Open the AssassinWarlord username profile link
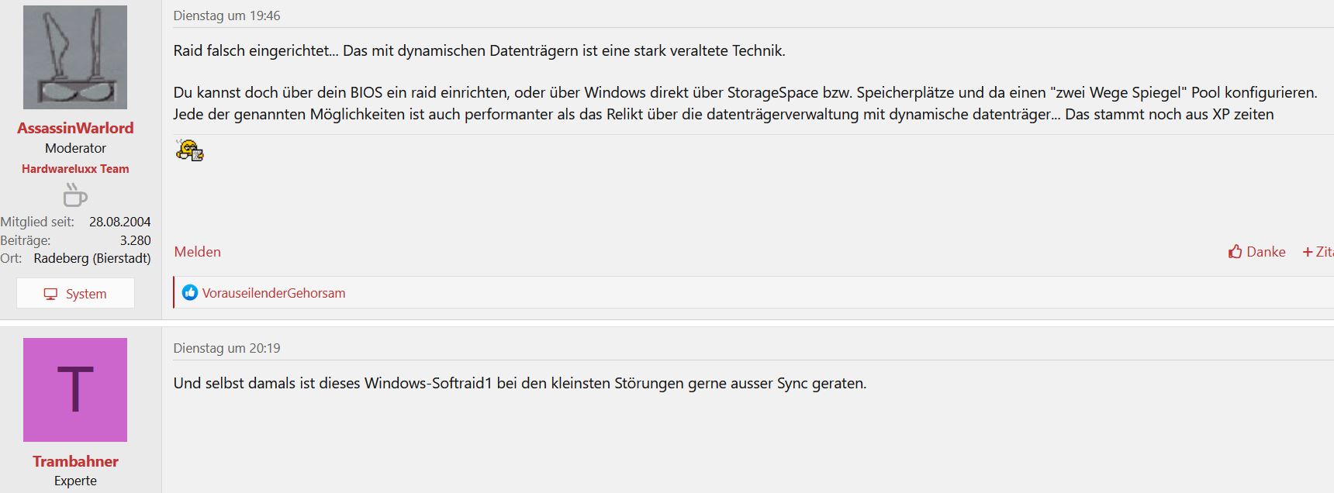 coord(75,128)
